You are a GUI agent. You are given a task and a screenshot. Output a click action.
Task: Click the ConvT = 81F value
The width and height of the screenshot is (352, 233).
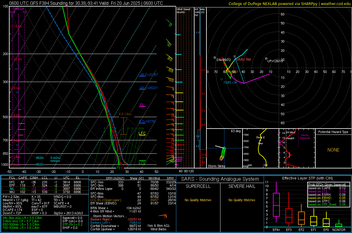coord(40,203)
